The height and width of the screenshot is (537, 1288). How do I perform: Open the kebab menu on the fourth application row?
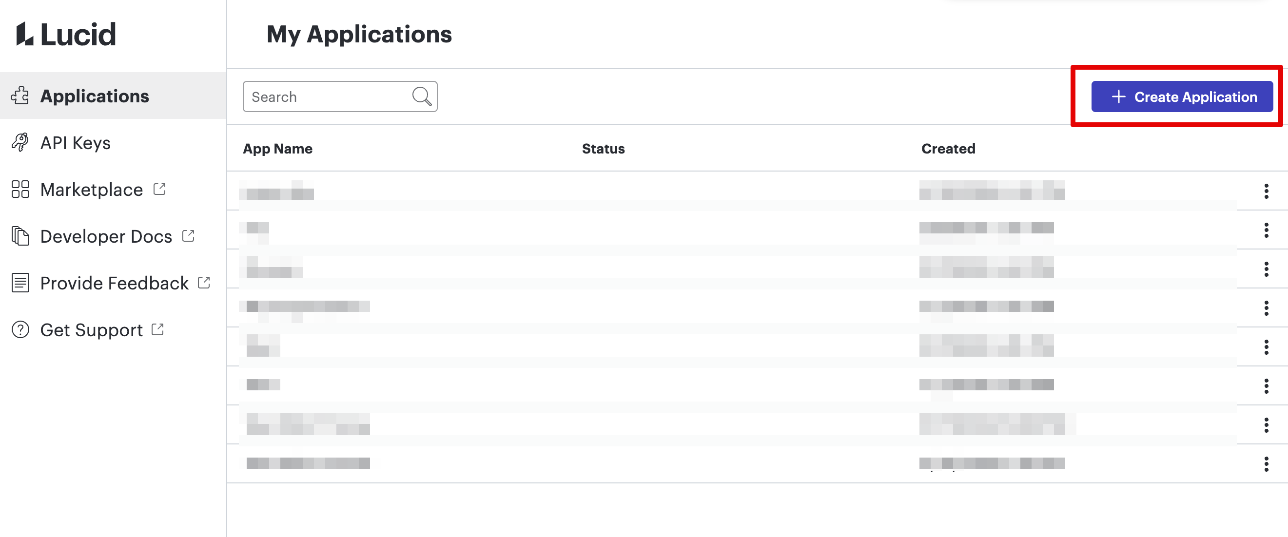tap(1266, 308)
